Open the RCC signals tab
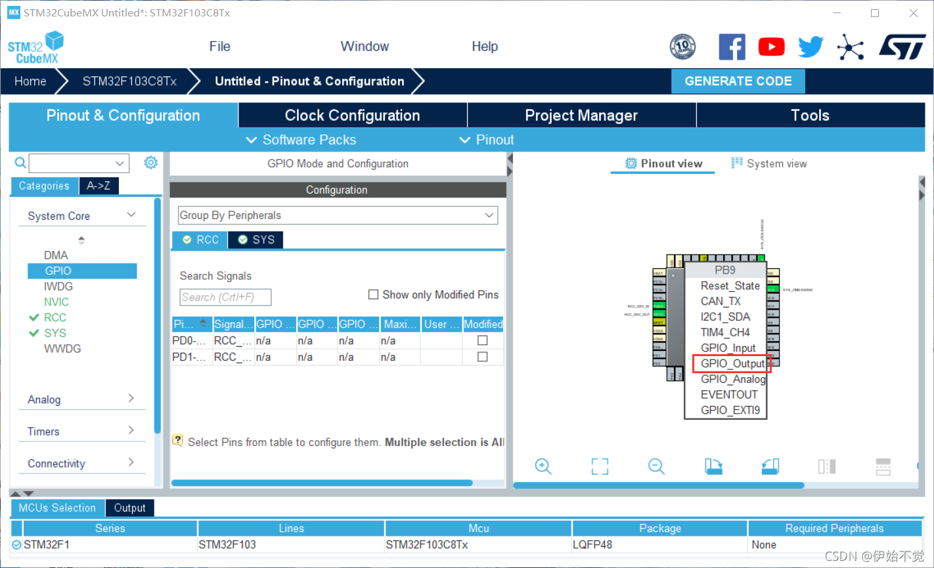 [x=200, y=239]
